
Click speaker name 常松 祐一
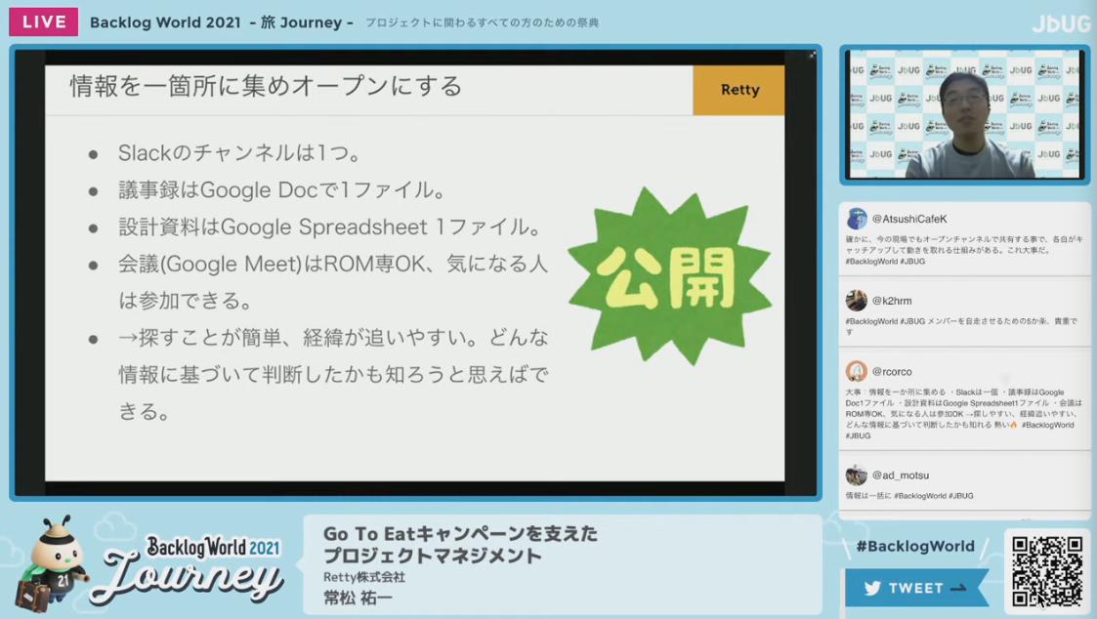click(x=358, y=598)
